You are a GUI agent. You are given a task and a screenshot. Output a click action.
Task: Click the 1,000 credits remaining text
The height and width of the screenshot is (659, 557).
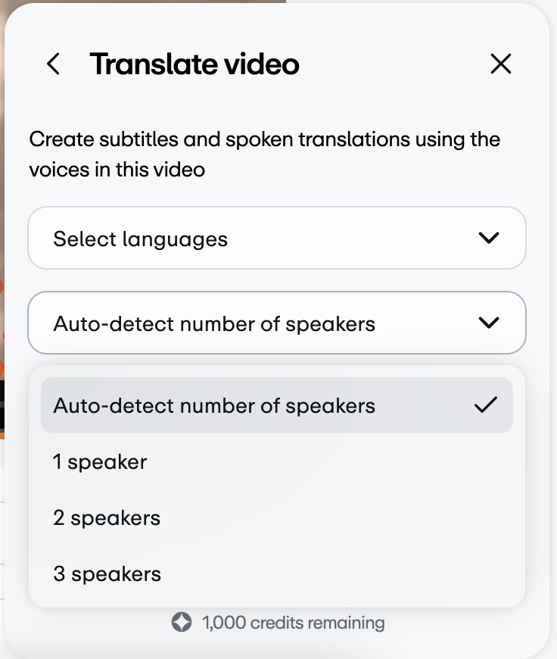pos(293,623)
